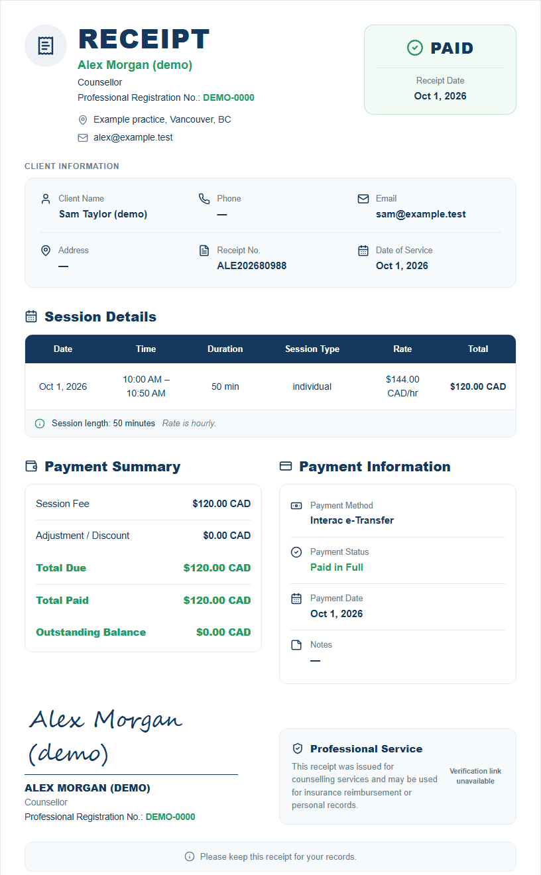Screen dimensions: 541x875
Task: Click the check circle icon beside Payment Status
Action: point(296,552)
